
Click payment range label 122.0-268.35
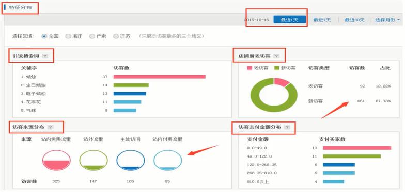[262, 165]
